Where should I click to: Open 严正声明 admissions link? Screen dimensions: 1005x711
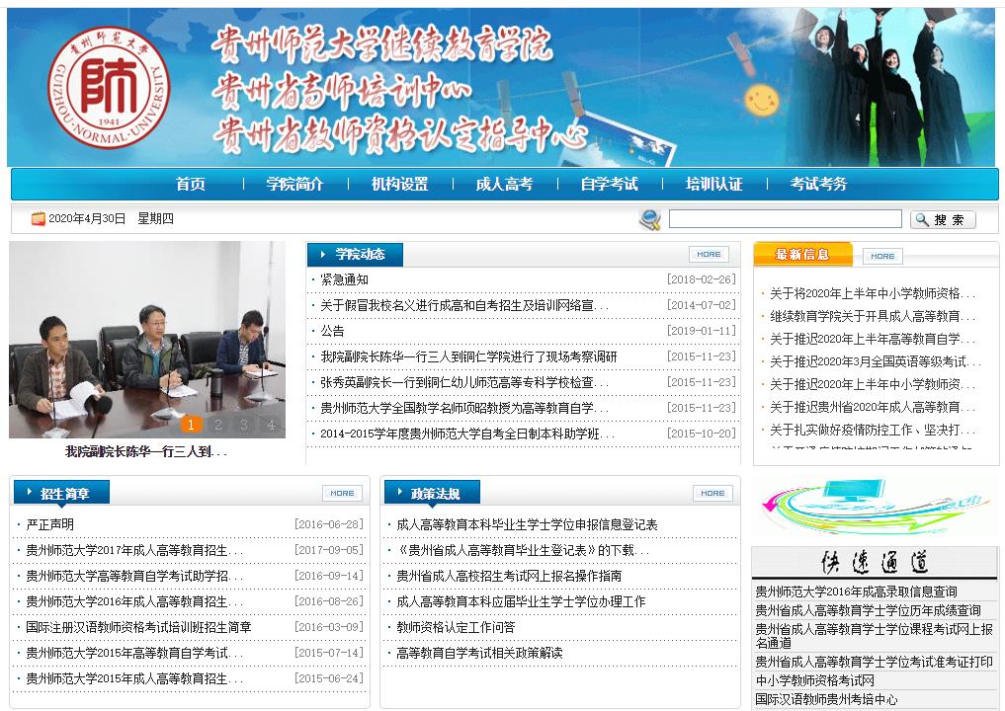(49, 524)
